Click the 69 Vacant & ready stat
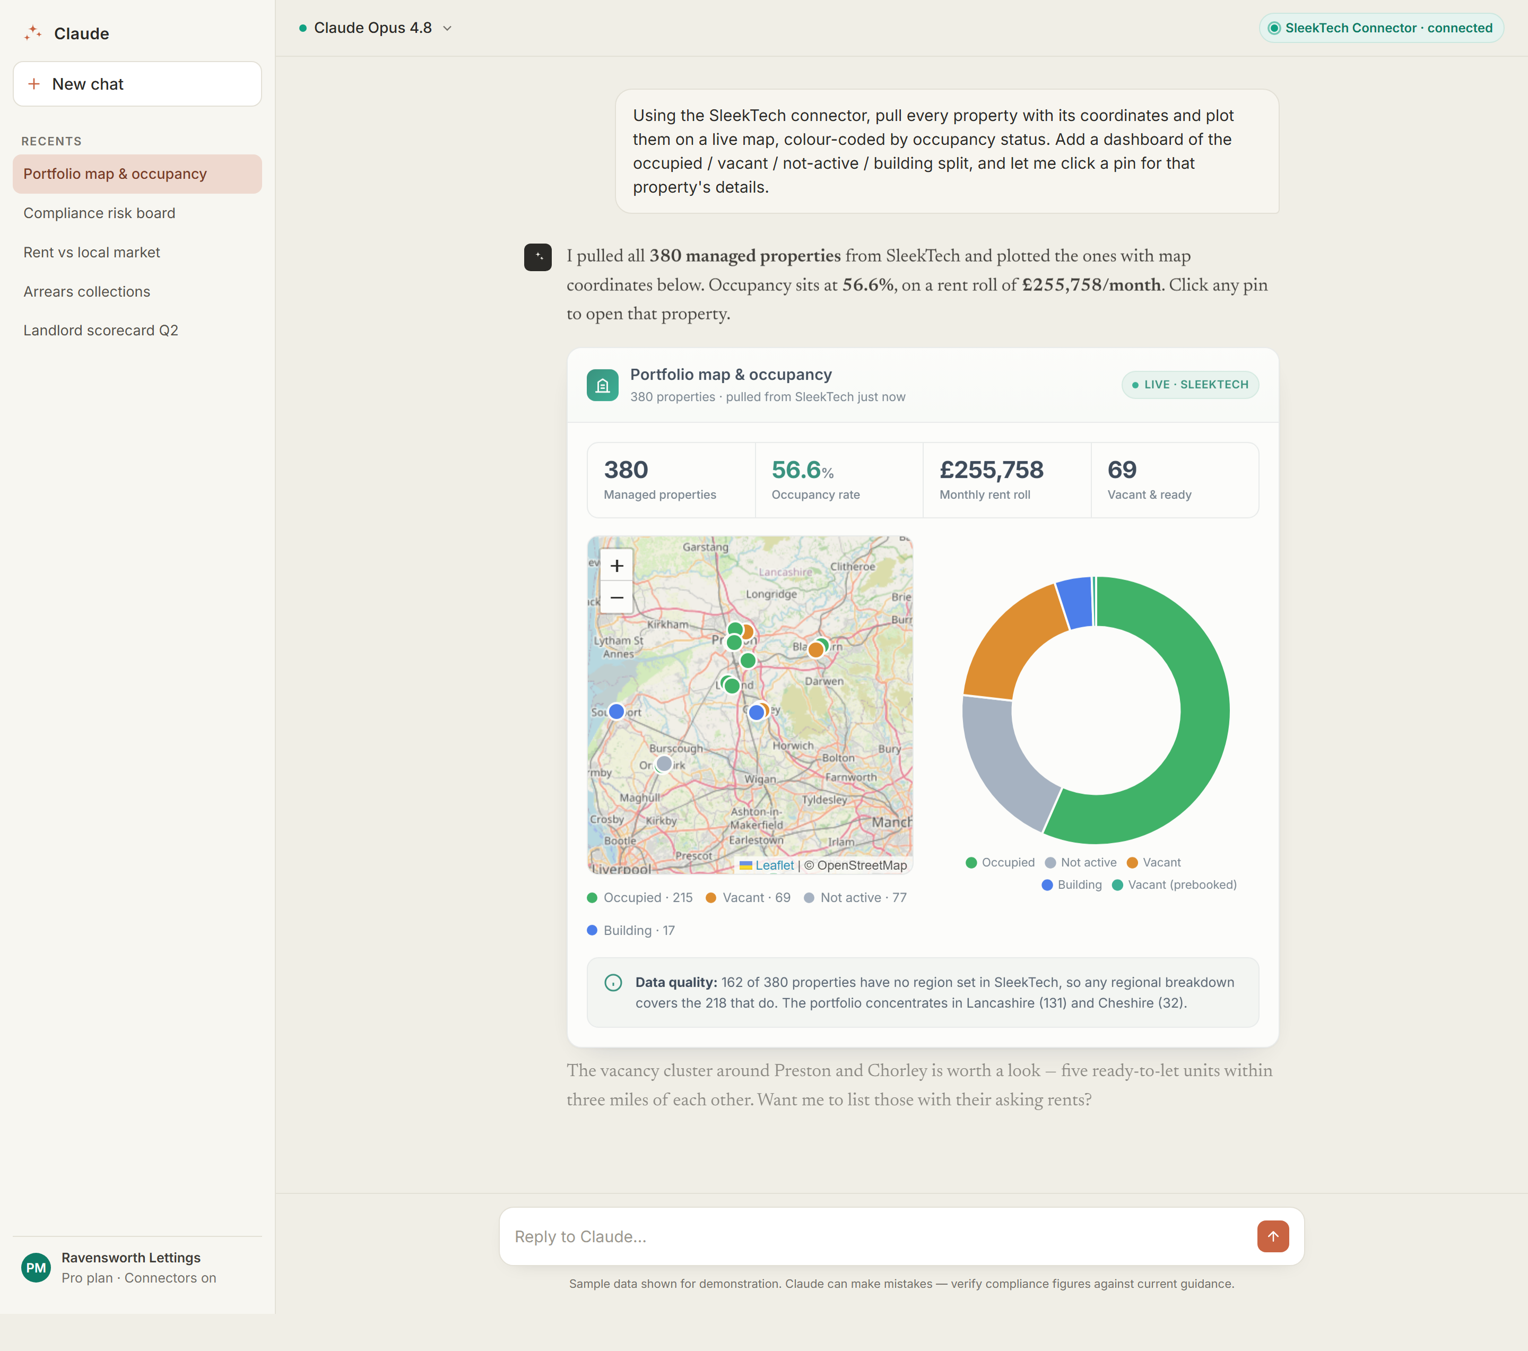Image resolution: width=1528 pixels, height=1351 pixels. click(1175, 480)
